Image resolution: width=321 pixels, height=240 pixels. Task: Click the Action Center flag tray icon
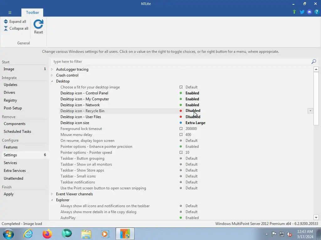[x=274, y=234]
